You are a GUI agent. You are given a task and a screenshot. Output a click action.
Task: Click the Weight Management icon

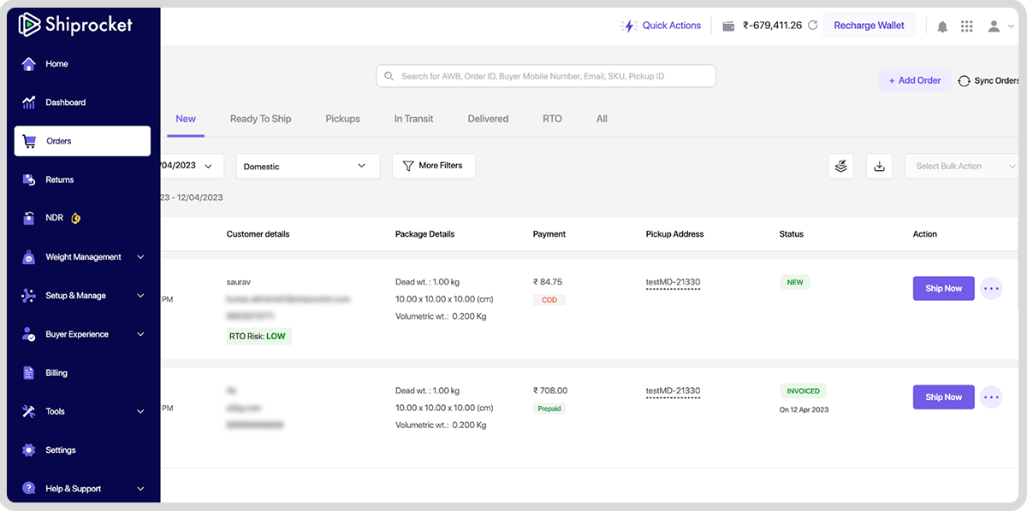[x=29, y=257]
